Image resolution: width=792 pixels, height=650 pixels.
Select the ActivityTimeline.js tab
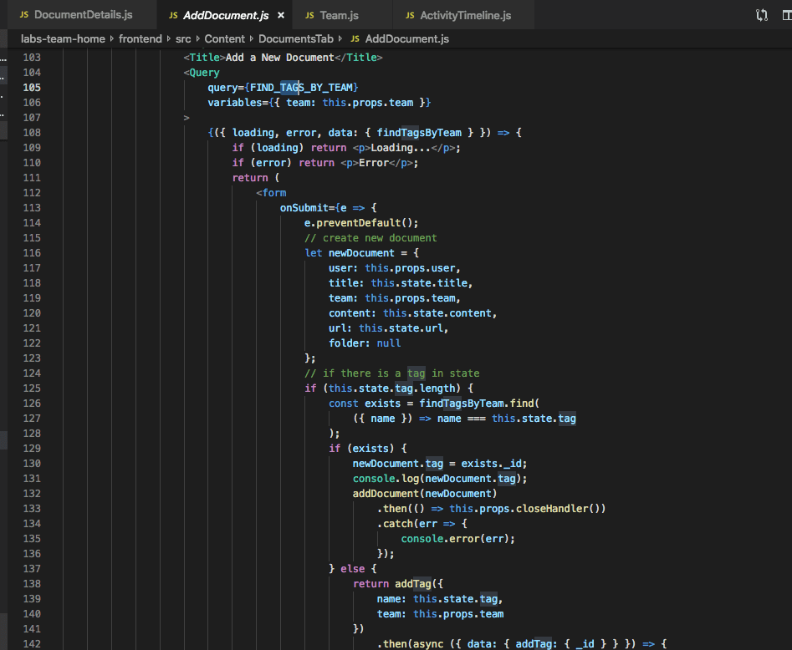(465, 16)
